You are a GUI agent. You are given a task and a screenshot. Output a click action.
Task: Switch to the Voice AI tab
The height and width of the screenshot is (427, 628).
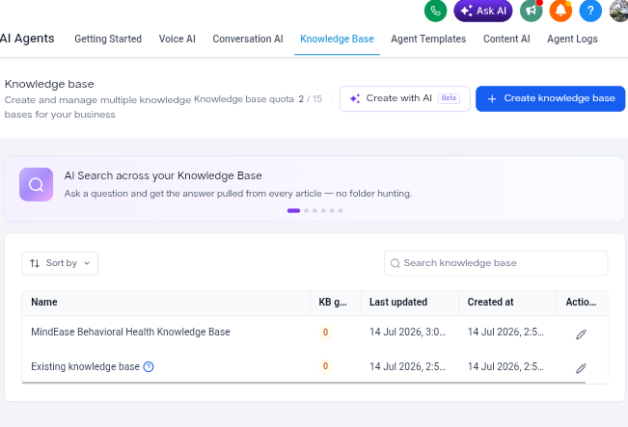pos(177,39)
